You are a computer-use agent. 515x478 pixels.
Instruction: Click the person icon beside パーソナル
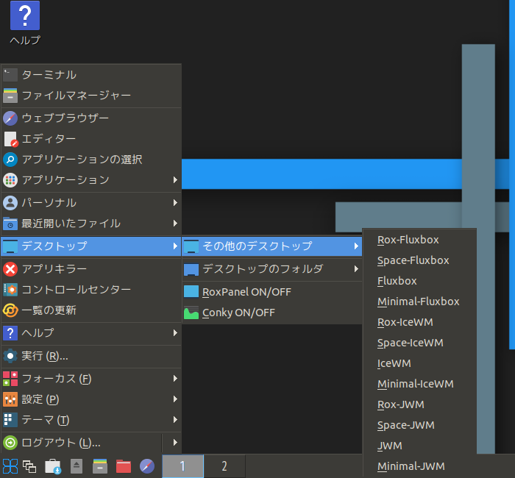point(10,203)
